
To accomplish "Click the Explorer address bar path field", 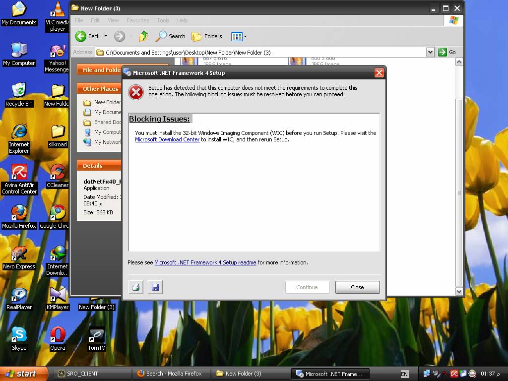I will (x=261, y=52).
